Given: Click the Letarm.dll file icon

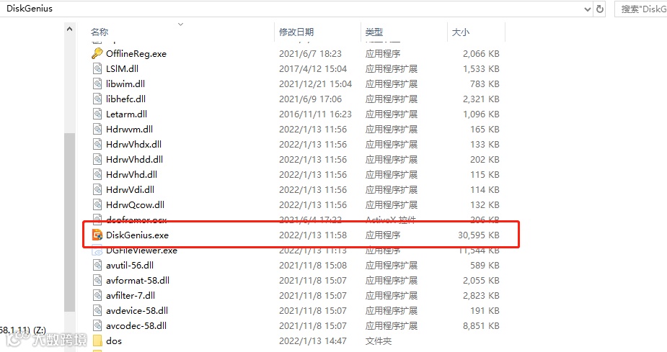Looking at the screenshot, I should (97, 114).
